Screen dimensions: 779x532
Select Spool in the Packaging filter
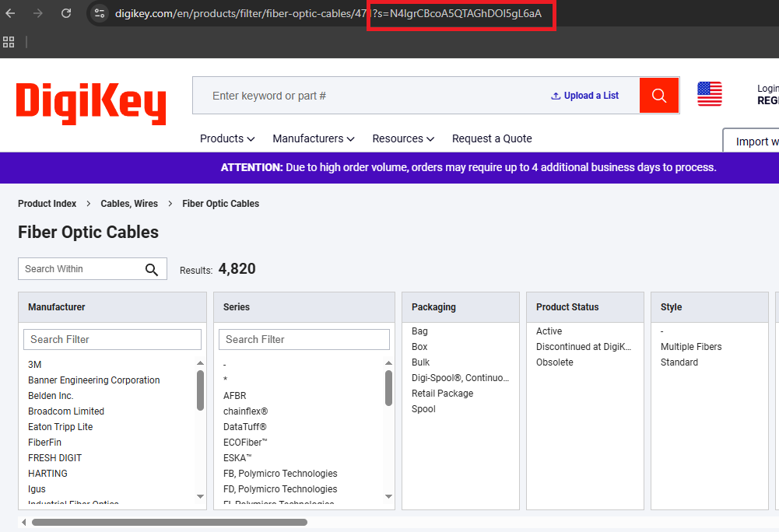(x=423, y=408)
